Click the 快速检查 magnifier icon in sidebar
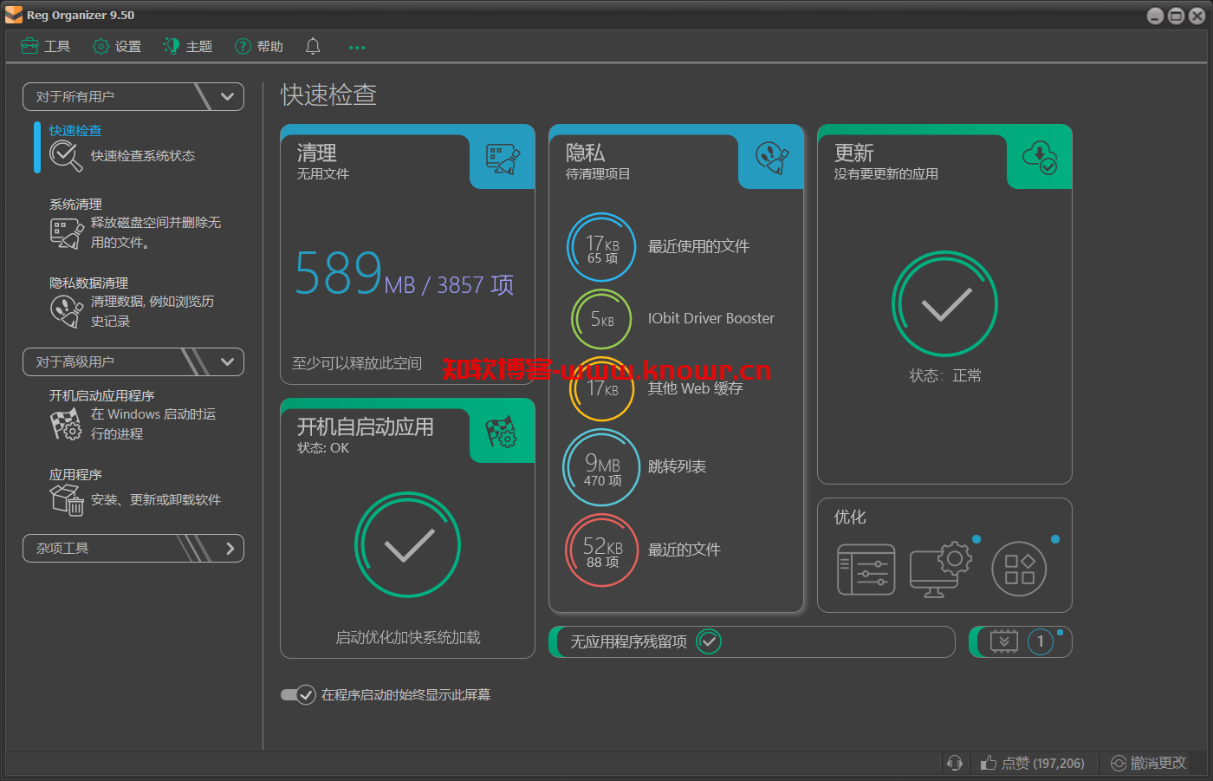 coord(66,156)
